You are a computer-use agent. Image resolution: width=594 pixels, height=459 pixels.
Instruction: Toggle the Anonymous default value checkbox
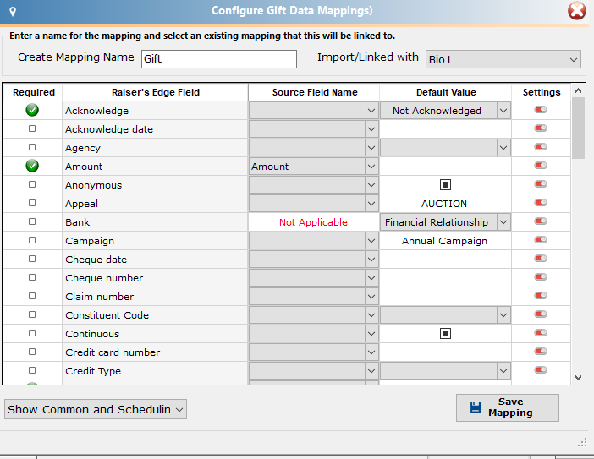tap(445, 184)
